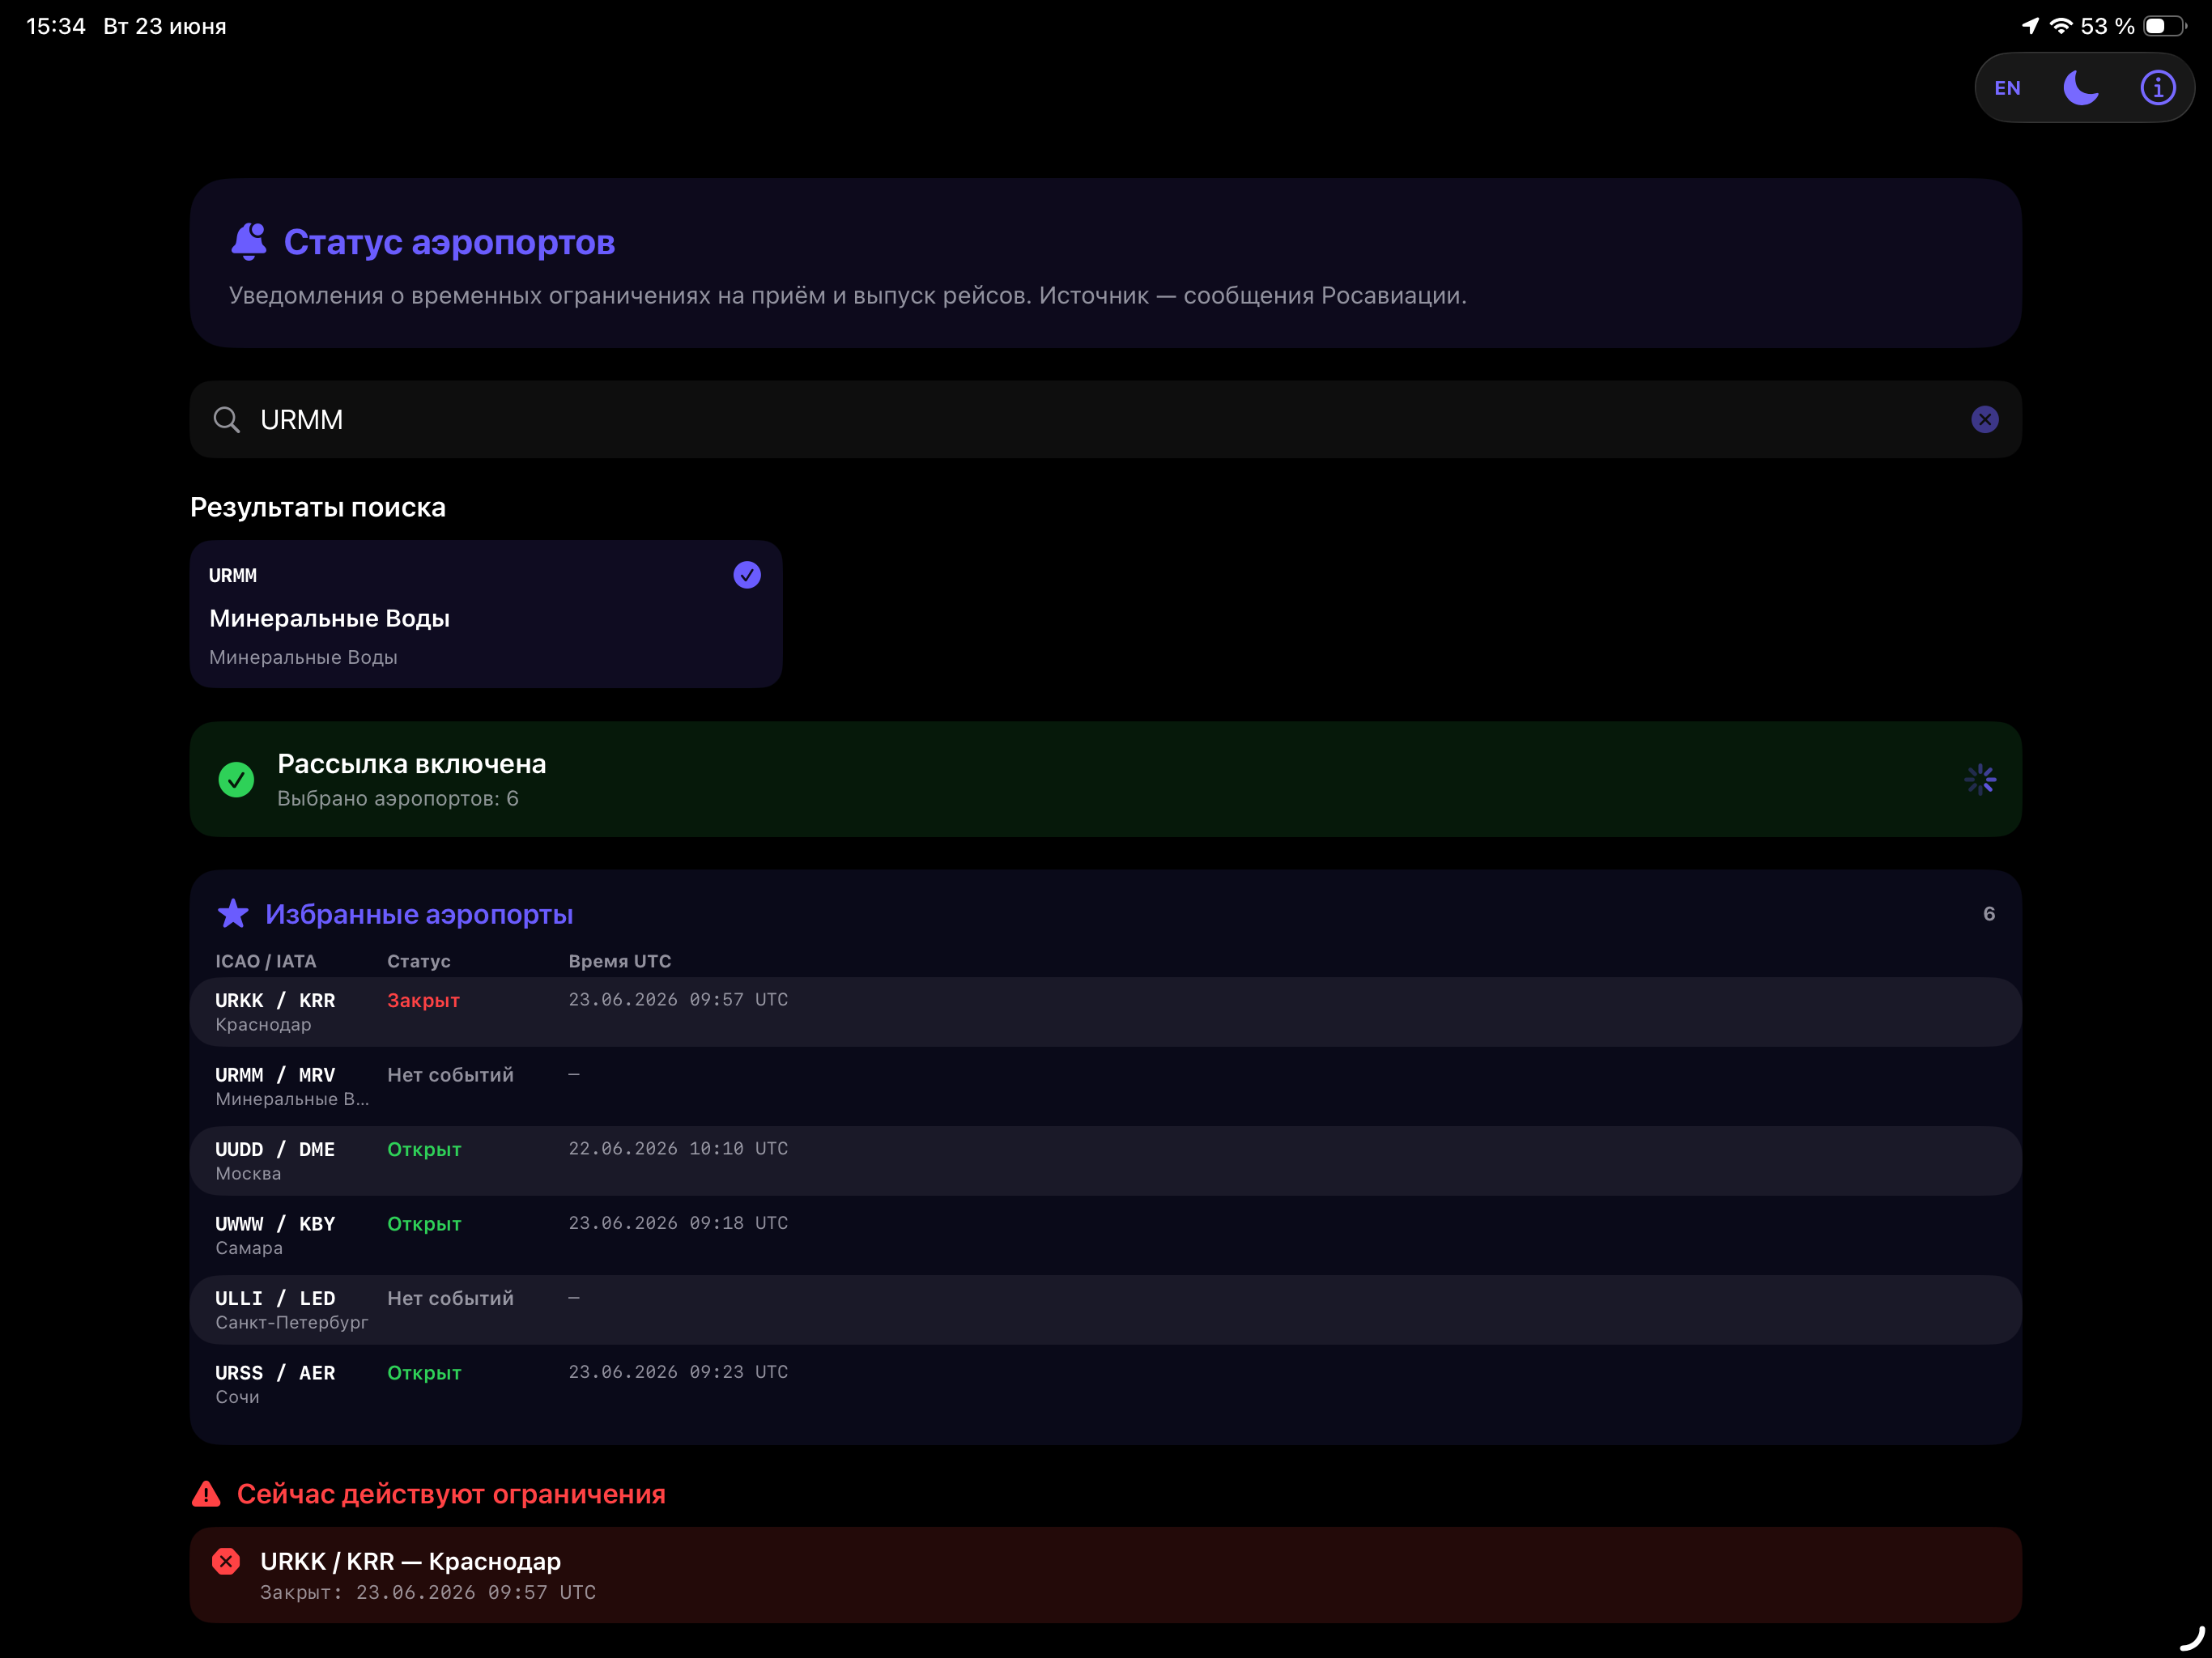Screen dimensions: 2212x1658
Task: Click the Время UTC column header
Action: click(620, 961)
